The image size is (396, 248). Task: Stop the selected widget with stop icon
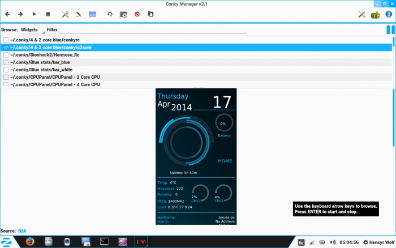[48, 14]
